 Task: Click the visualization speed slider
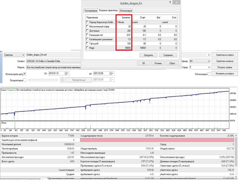pos(43,80)
